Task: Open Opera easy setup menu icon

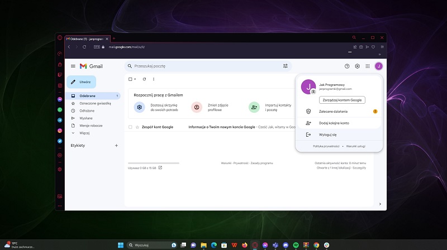Action: (x=382, y=47)
